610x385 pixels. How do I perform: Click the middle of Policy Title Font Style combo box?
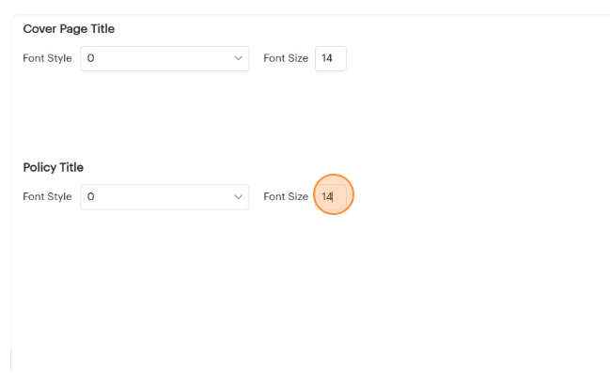(164, 196)
